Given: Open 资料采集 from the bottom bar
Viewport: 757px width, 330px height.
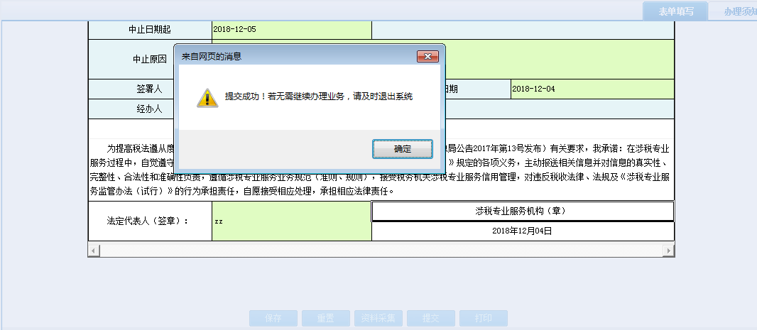Looking at the screenshot, I should coord(378,319).
